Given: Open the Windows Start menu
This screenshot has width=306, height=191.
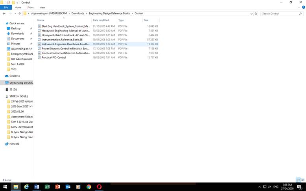Looking at the screenshot, I should [5, 187].
